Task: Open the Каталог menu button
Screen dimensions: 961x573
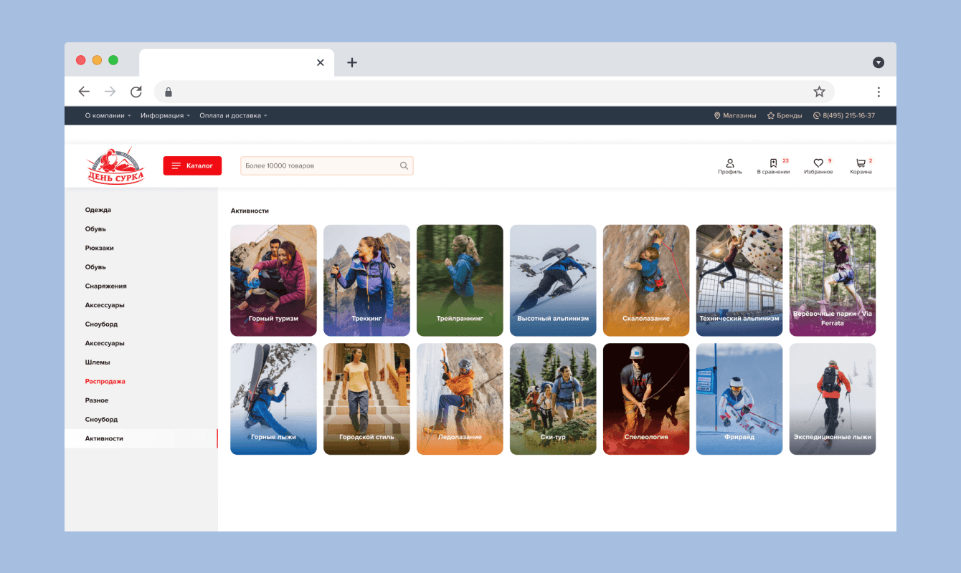Action: tap(192, 165)
